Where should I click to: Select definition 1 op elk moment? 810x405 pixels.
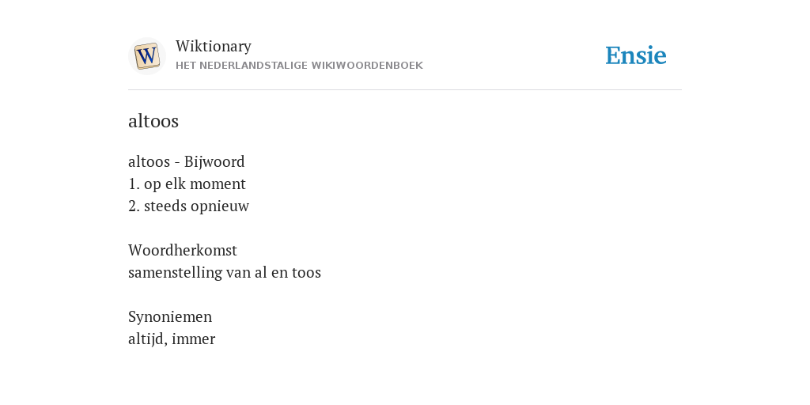click(187, 184)
